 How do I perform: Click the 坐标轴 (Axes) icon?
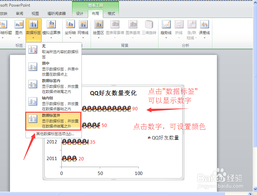[x=70, y=26]
